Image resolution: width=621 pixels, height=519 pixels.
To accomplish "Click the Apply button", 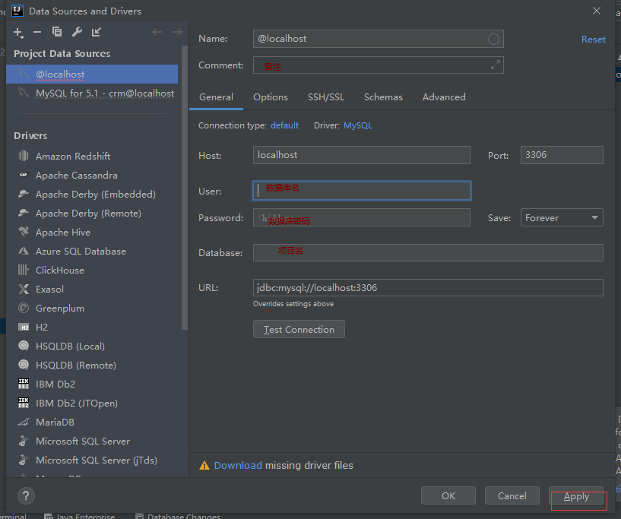I will [576, 495].
